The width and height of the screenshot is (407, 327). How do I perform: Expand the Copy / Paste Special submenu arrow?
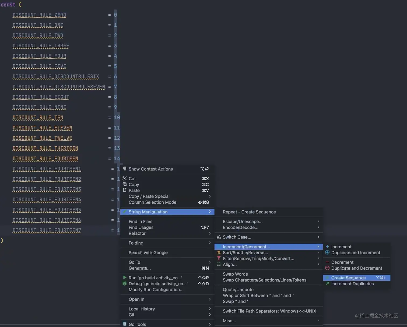click(x=210, y=196)
